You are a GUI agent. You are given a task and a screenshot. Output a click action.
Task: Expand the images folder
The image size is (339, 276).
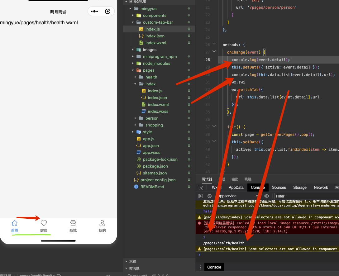(133, 50)
